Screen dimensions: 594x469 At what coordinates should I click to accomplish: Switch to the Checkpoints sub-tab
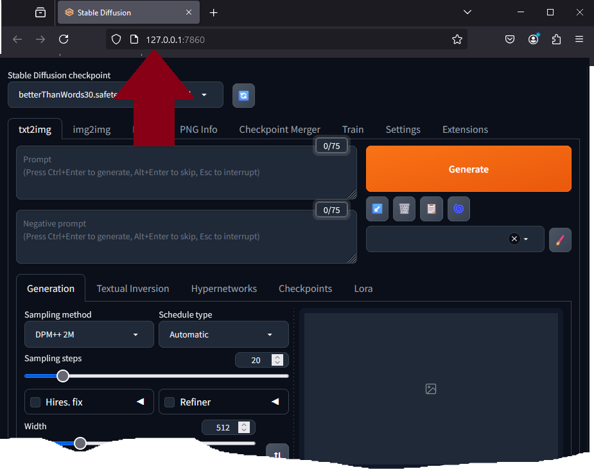pyautogui.click(x=305, y=289)
